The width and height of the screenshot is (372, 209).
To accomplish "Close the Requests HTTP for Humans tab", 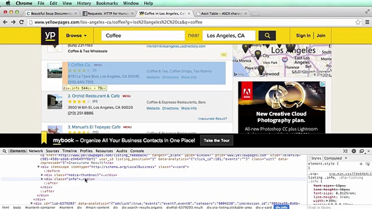I will 132,13.
